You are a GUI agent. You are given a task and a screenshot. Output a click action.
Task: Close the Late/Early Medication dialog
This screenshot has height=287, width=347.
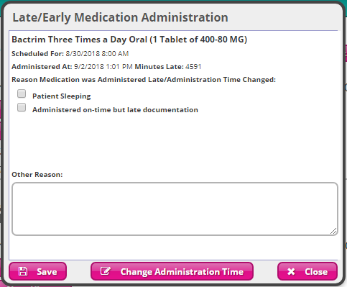point(307,271)
